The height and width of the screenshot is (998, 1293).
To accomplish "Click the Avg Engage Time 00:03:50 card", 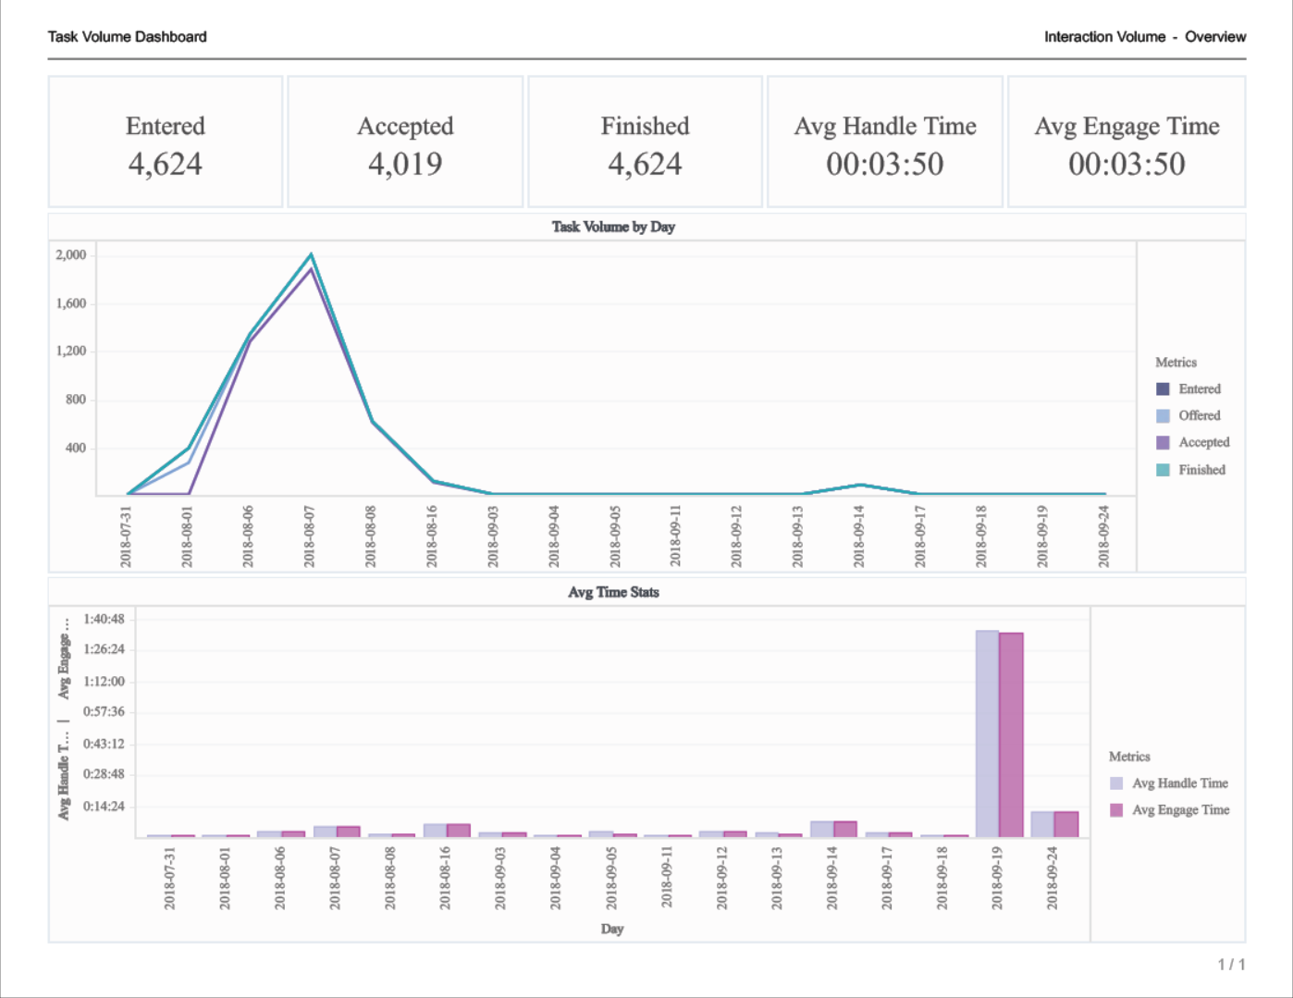I will tap(1127, 142).
